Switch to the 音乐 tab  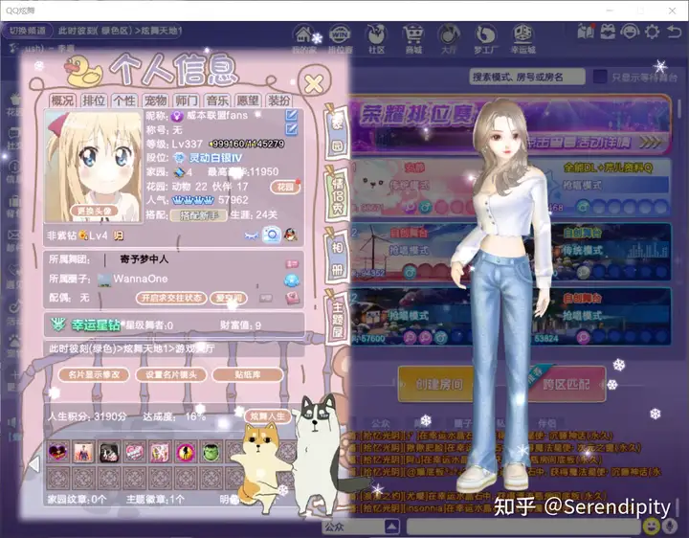(x=217, y=101)
